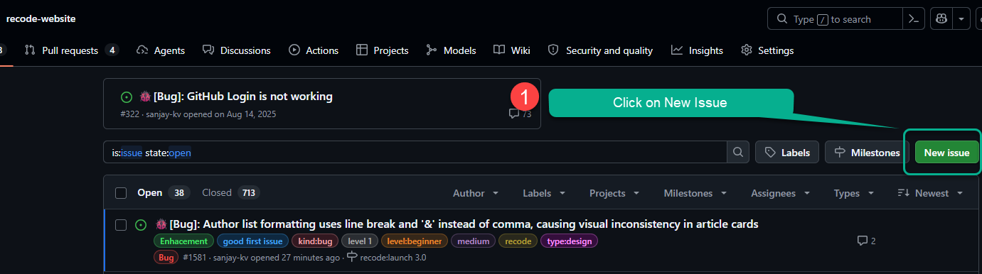Click the tag icon on the Labels button
The image size is (982, 274).
770,153
